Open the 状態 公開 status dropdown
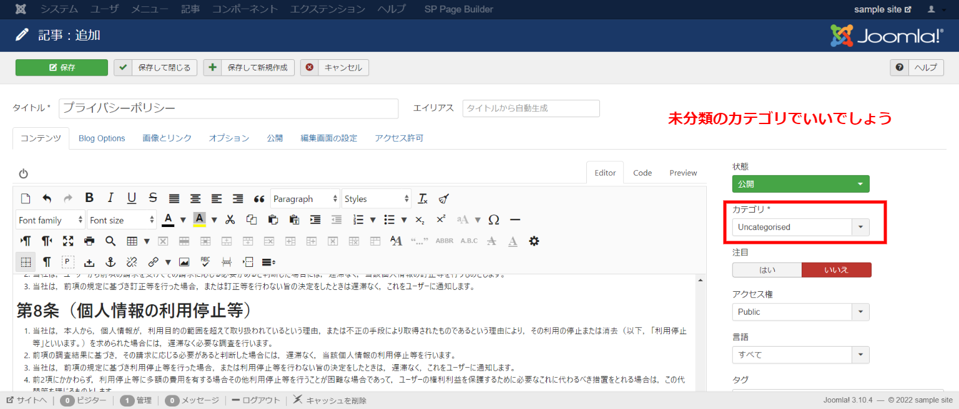The image size is (959, 409). [x=800, y=185]
